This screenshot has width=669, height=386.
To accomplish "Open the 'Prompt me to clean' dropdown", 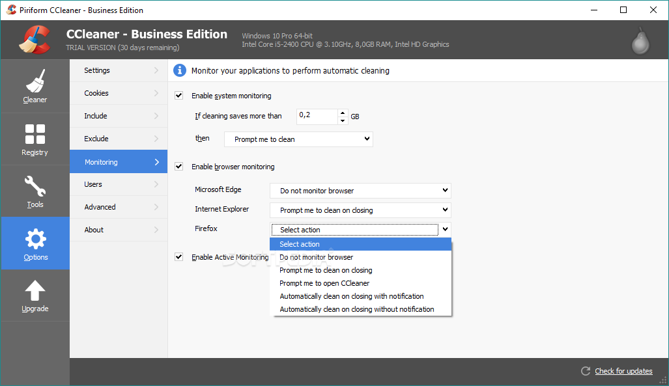I will pos(298,139).
